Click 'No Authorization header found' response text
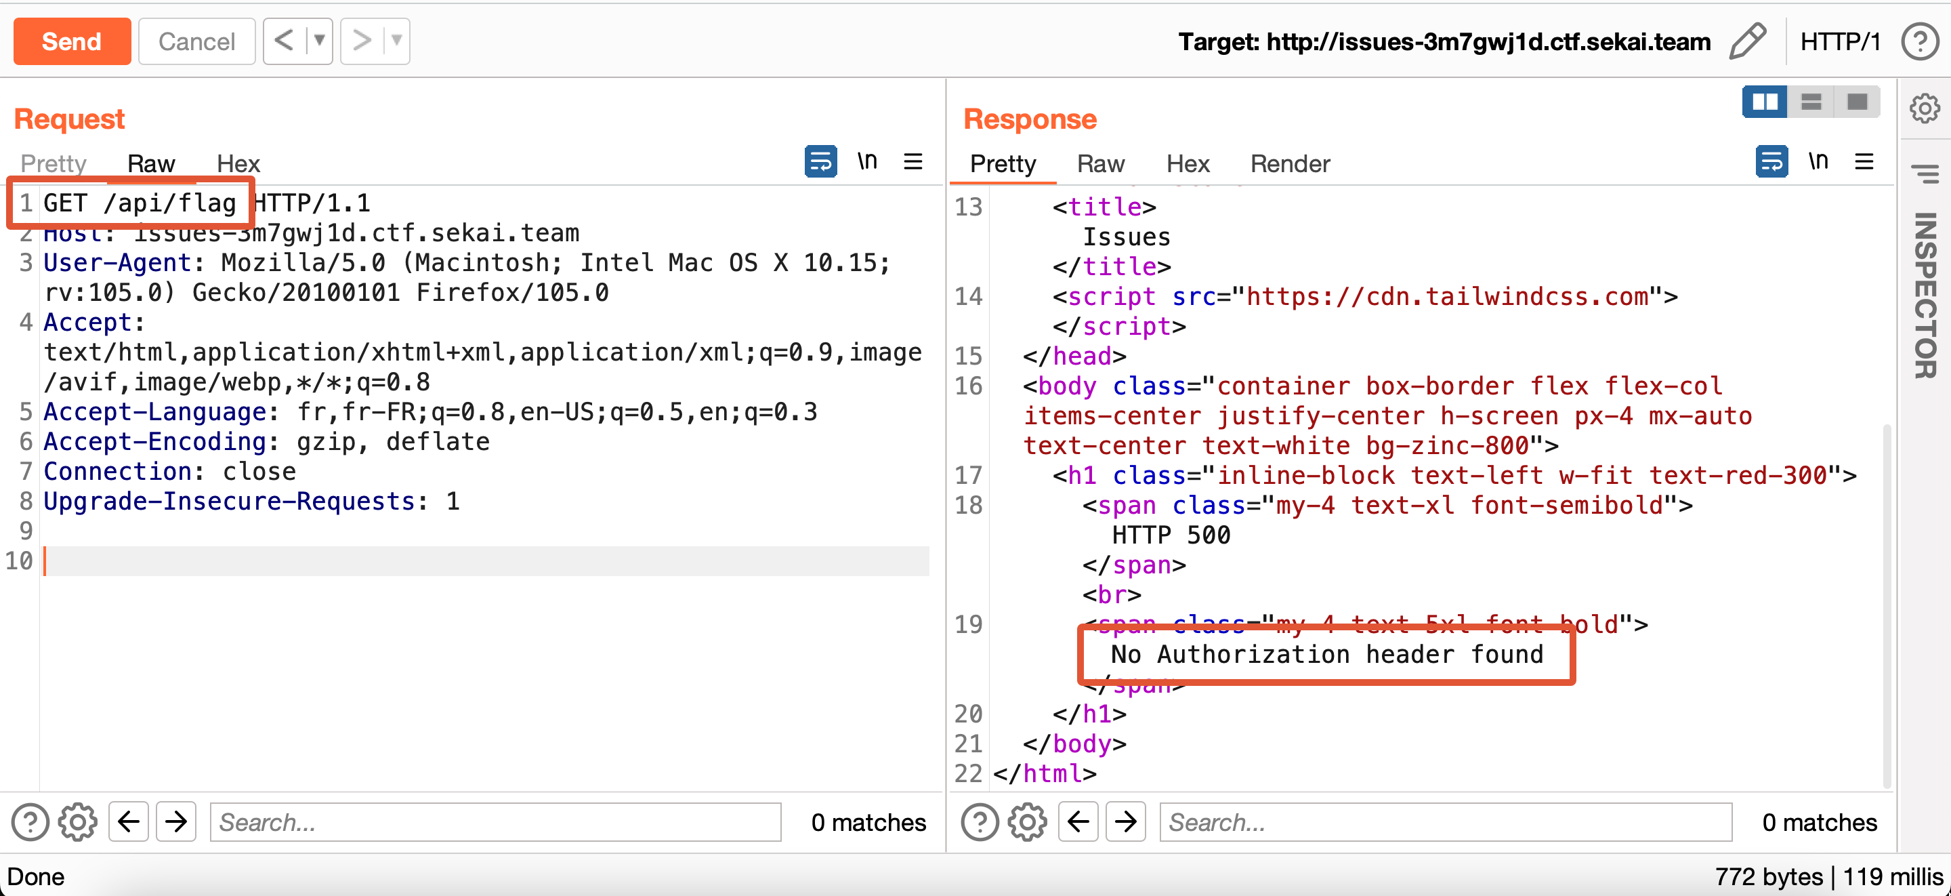This screenshot has height=896, width=1951. coord(1327,653)
